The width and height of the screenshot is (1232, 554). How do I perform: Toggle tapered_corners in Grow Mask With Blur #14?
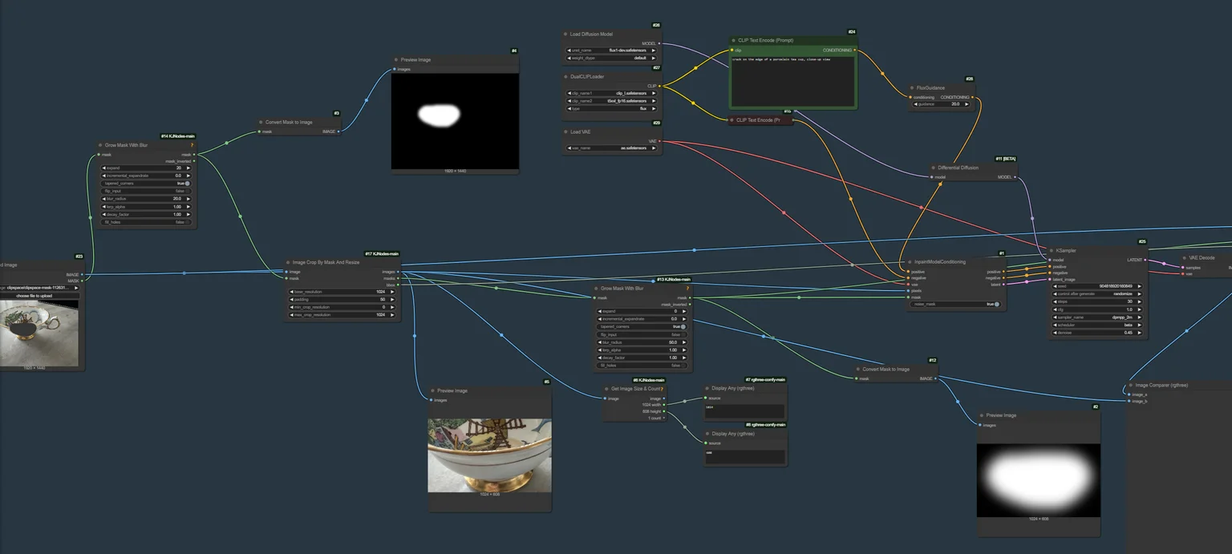click(x=147, y=184)
